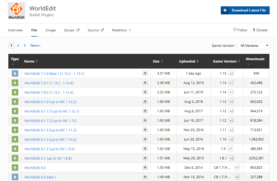Image resolution: width=277 pixels, height=181 pixels.
Task: Download WorldEdit 6.1 (up to MC 1.8.8) arrow
Action: point(145,158)
